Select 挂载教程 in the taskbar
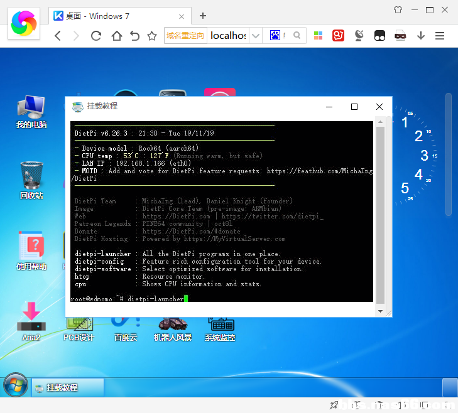Image resolution: width=458 pixels, height=413 pixels. tap(67, 387)
